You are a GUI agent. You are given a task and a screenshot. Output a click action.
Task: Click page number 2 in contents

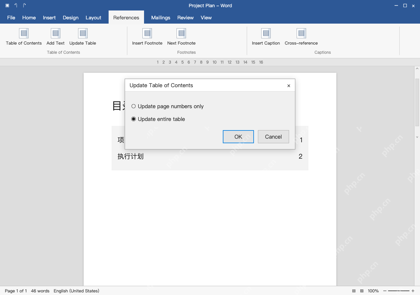pos(301,156)
